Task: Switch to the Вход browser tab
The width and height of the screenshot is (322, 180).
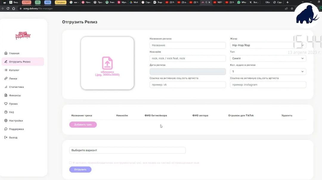Action: [14, 2]
